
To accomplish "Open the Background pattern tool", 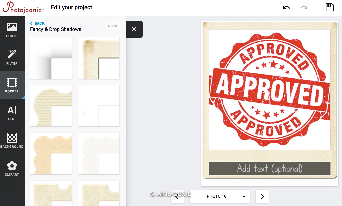I will pos(12,140).
